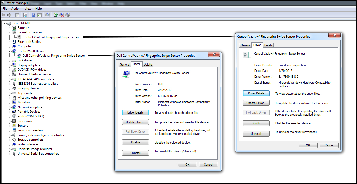
Task: Click Disable in Broadcom Control Vault Properties
Action: 256,123
